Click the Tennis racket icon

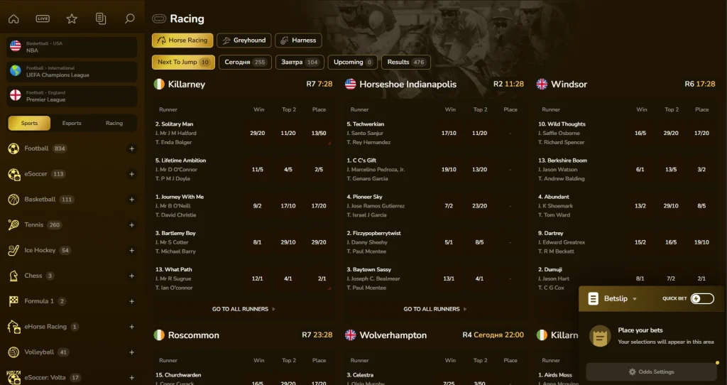[x=14, y=225]
